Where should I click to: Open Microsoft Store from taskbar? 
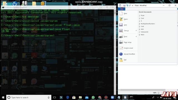point(74,97)
